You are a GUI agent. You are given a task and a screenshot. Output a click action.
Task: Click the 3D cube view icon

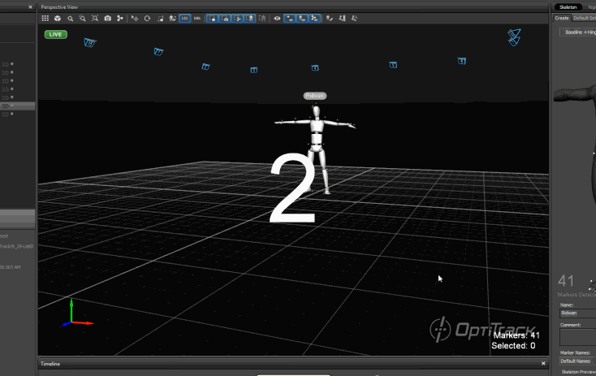[58, 18]
